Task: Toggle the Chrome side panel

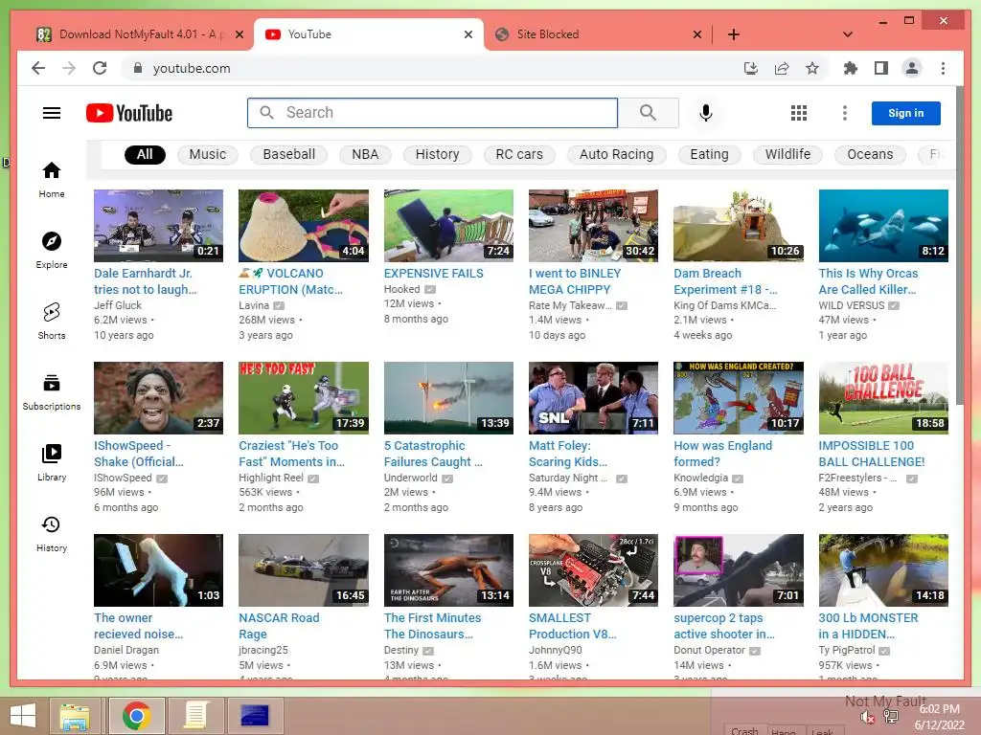Action: pos(881,68)
